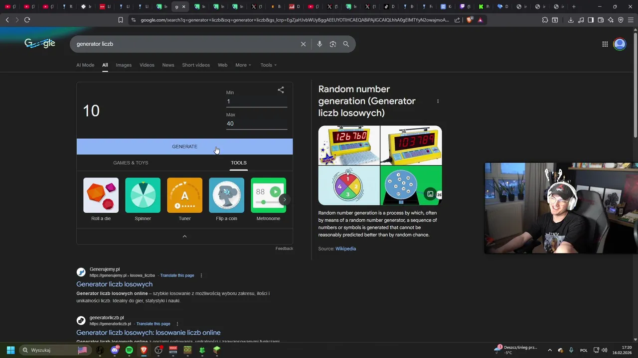Edit the Max value field
Image resolution: width=638 pixels, height=358 pixels.
pyautogui.click(x=257, y=124)
